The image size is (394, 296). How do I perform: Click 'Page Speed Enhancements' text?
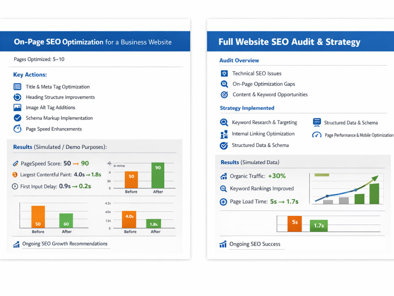tap(54, 129)
